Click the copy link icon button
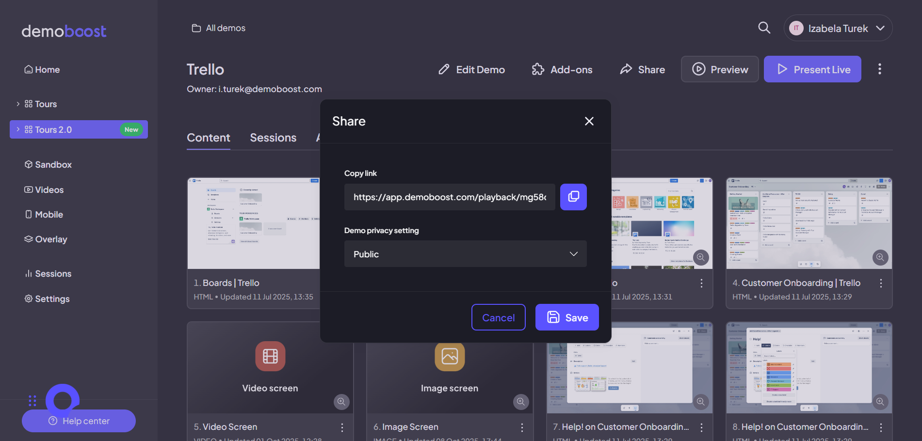 573,197
